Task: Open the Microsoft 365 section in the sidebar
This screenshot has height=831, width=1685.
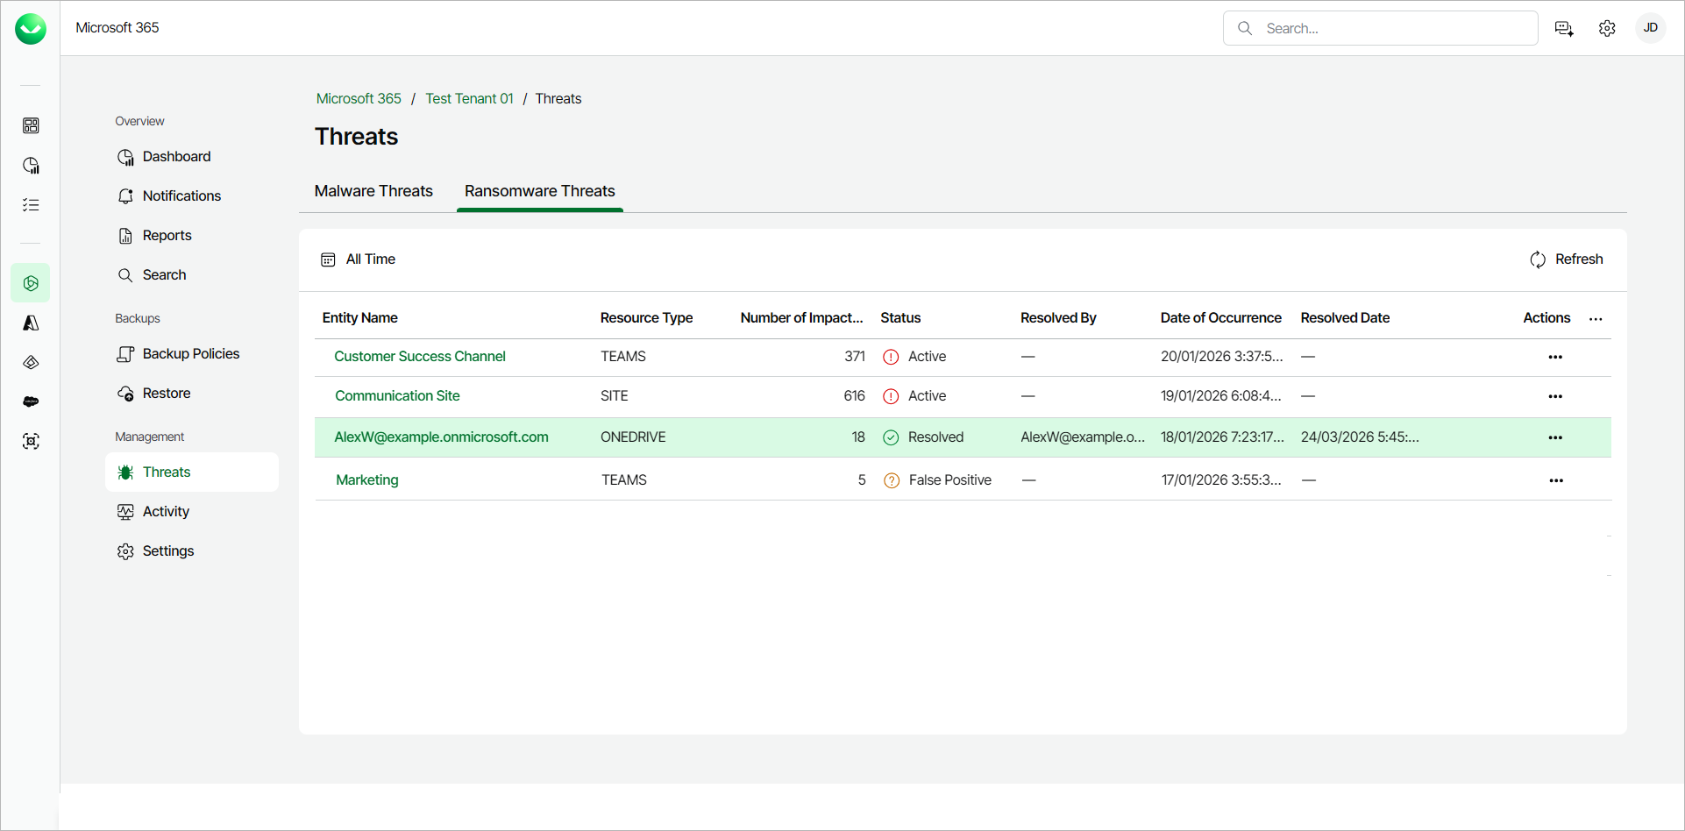Action: coord(31,282)
